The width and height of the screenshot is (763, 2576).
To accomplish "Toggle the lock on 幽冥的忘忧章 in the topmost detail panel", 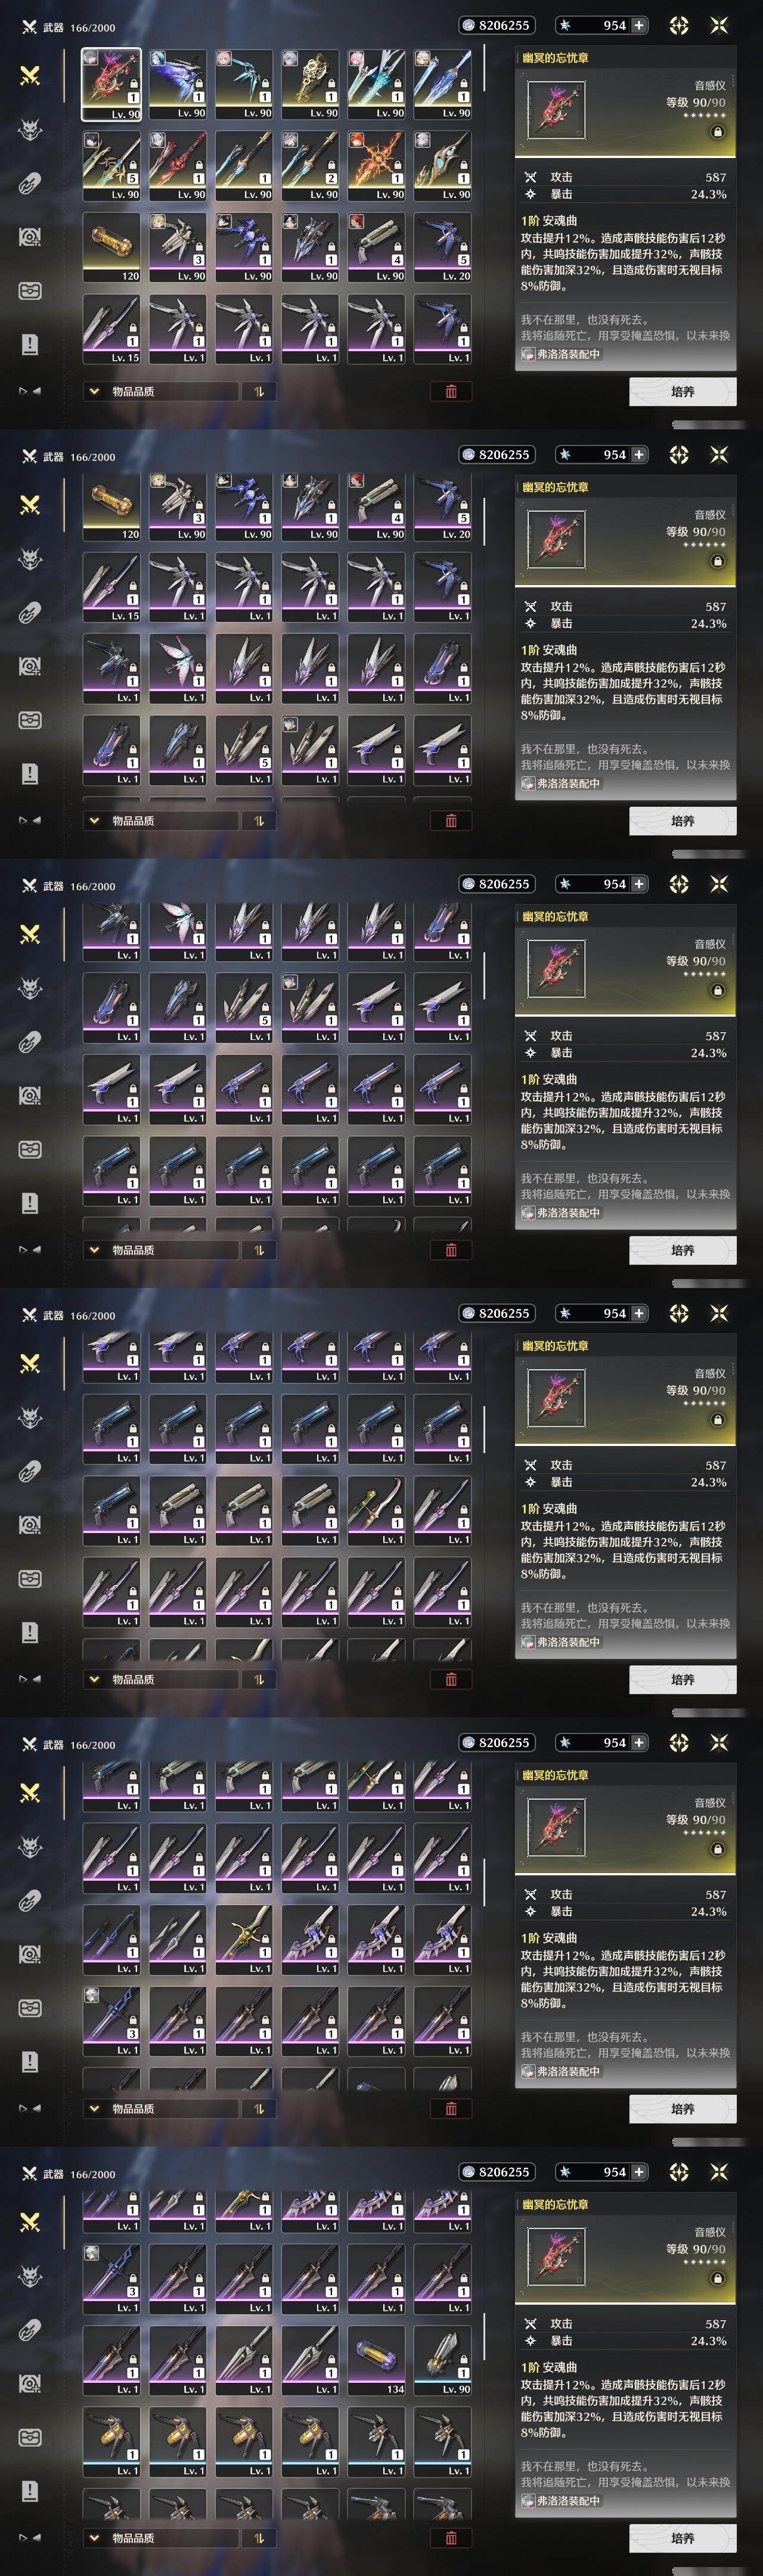I will click(717, 132).
